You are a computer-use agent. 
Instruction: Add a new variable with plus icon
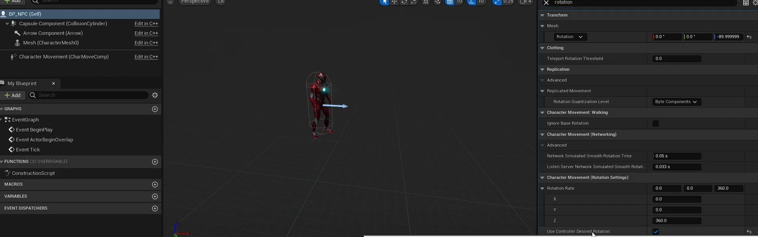click(155, 196)
